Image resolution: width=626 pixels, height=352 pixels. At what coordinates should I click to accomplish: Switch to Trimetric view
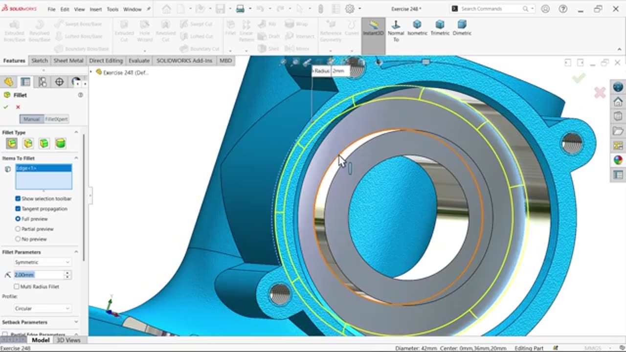click(440, 28)
